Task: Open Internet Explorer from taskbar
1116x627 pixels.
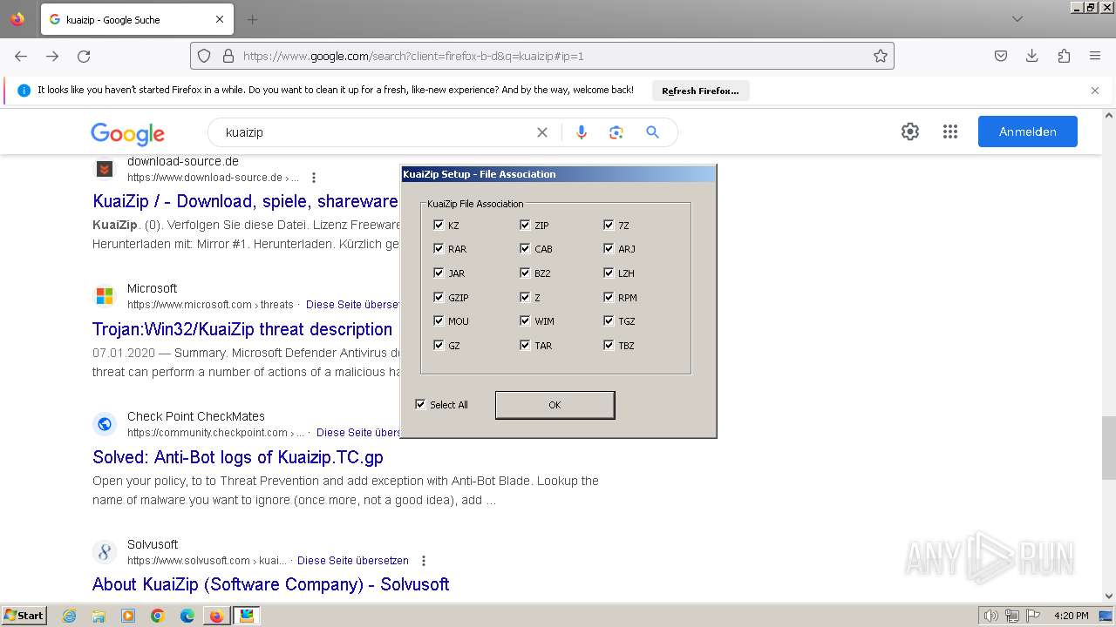Action: coord(69,616)
